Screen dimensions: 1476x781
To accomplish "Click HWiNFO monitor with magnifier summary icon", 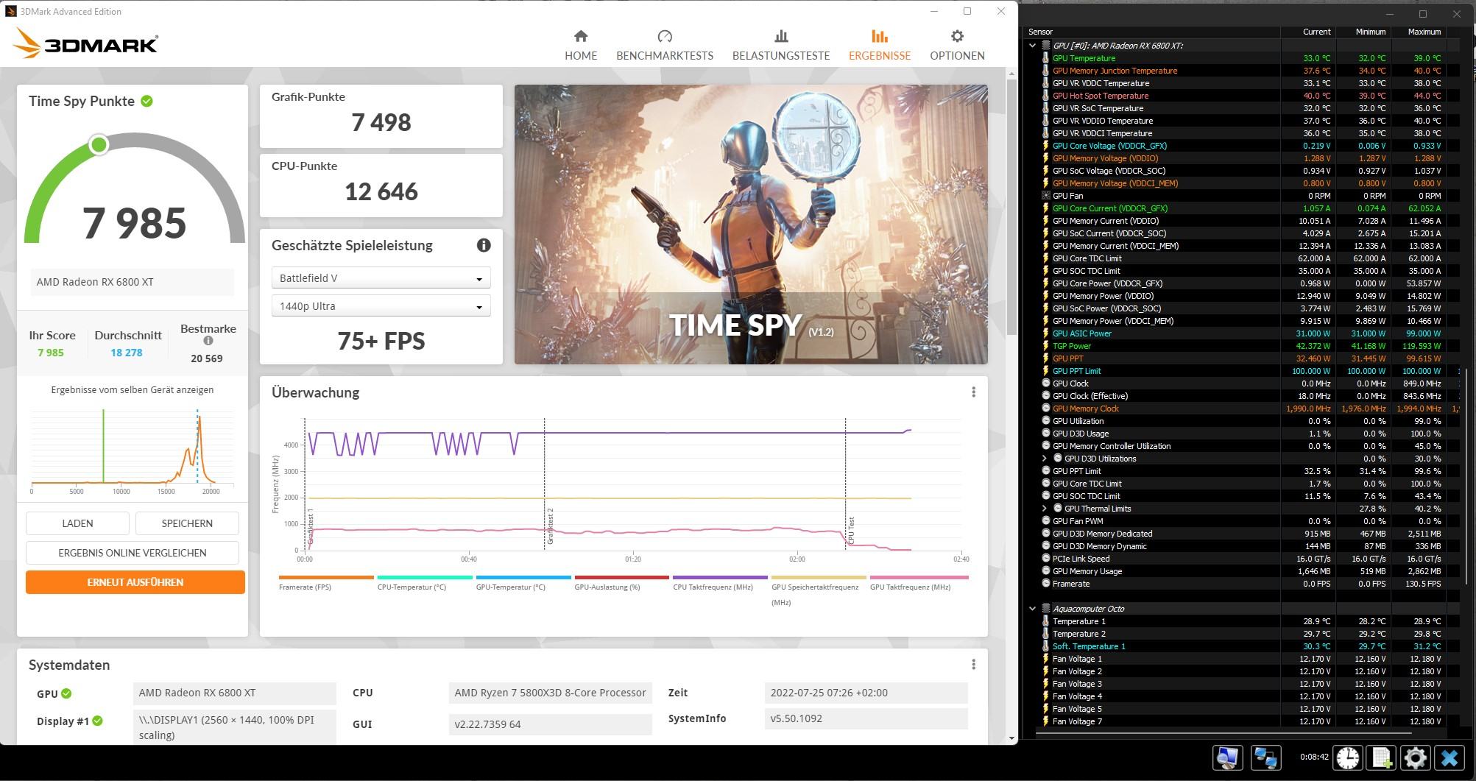I will point(1227,757).
